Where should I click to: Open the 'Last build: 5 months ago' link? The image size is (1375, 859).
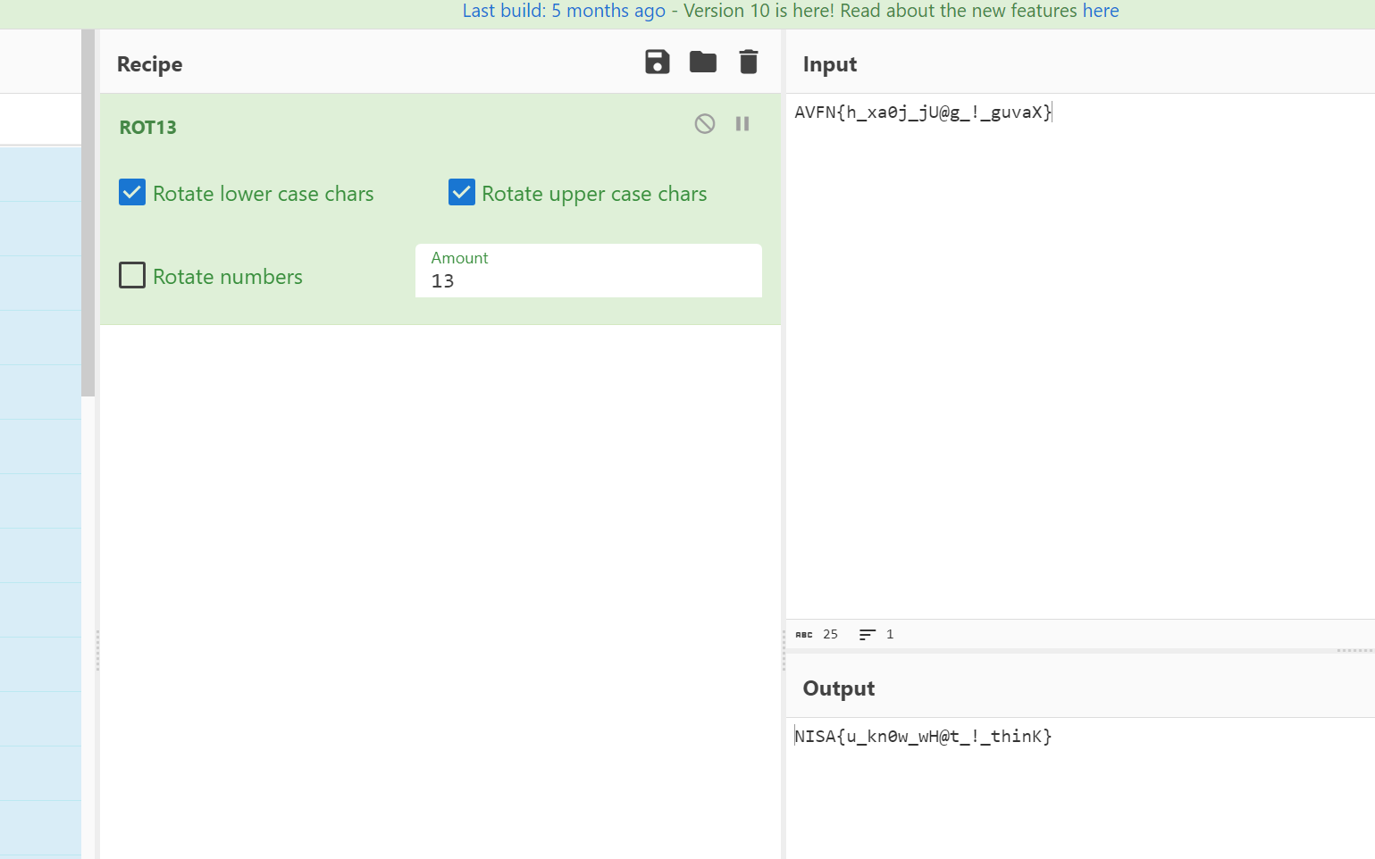click(564, 11)
